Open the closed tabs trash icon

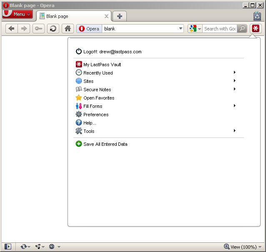[257, 16]
